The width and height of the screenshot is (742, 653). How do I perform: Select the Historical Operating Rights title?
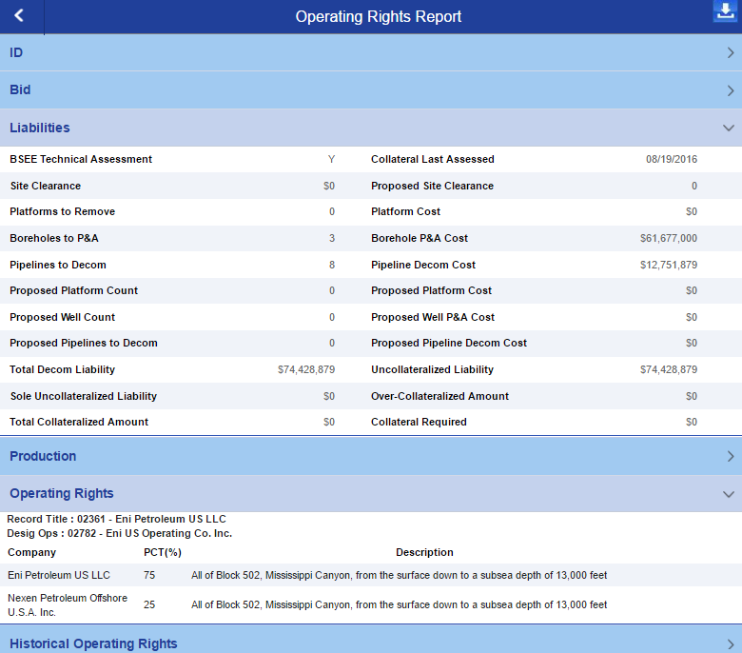click(93, 643)
